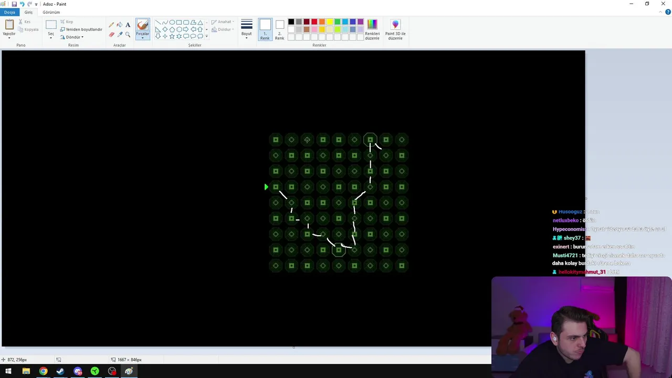Open the Windows Start menu
Screen dimensions: 672x378
(8, 371)
